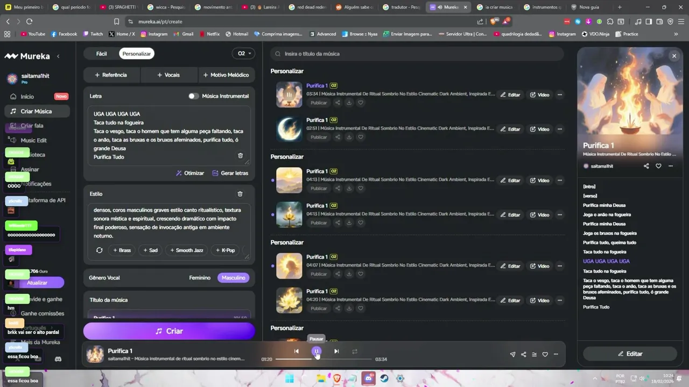Click Gerar letras
This screenshot has width=689, height=387.
[230, 173]
